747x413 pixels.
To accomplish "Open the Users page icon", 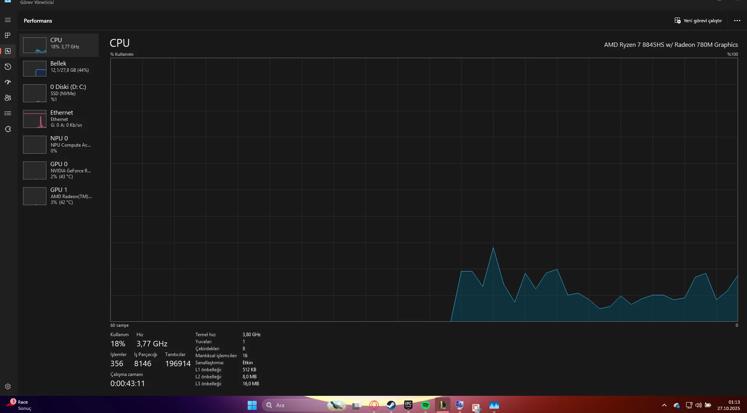I will pos(8,98).
